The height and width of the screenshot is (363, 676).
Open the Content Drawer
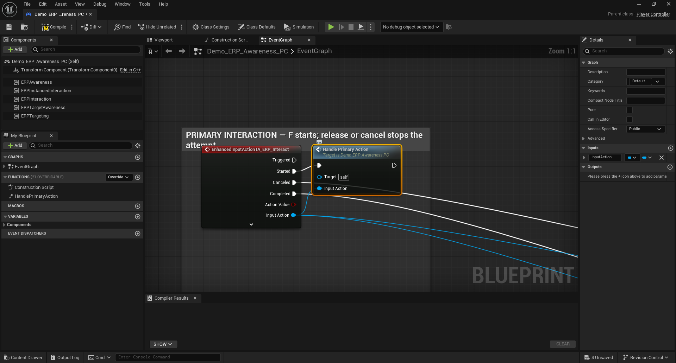pos(23,357)
